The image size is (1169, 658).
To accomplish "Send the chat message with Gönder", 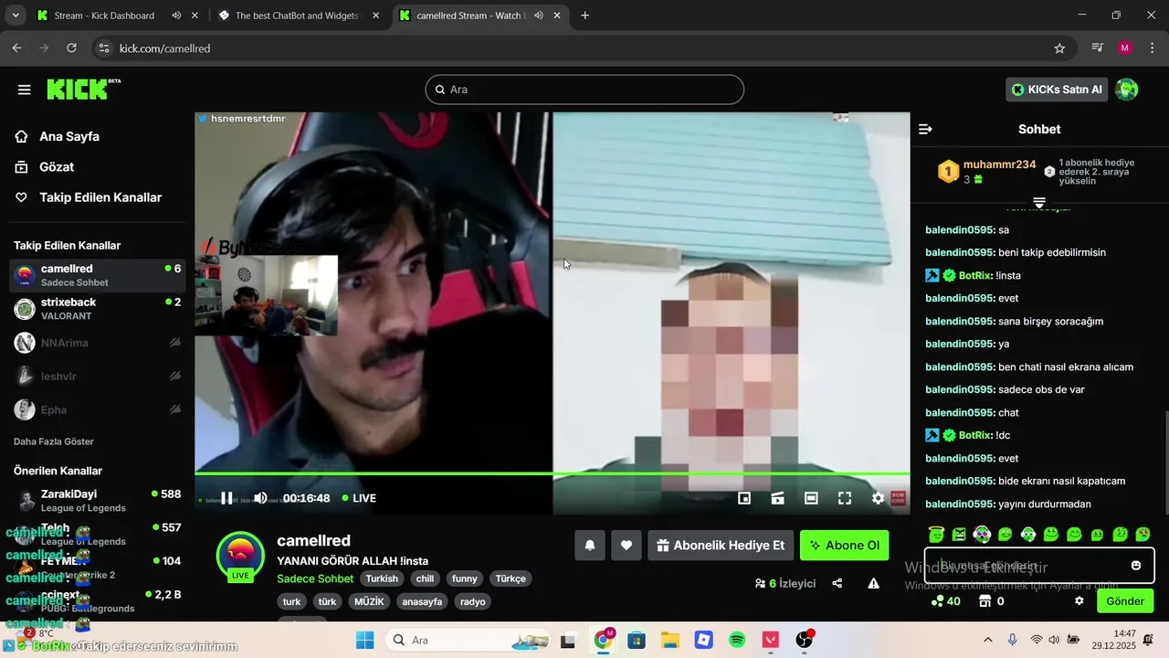I will click(1125, 601).
